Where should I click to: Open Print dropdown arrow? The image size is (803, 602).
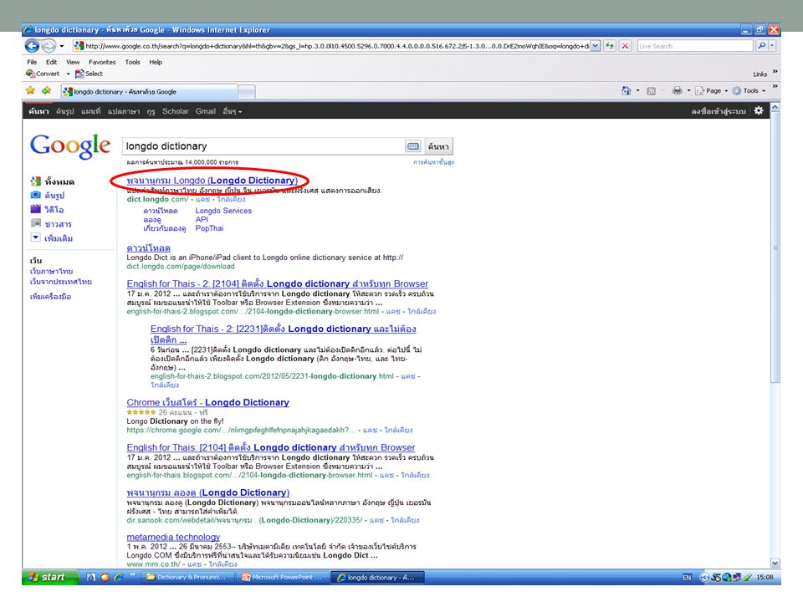688,90
